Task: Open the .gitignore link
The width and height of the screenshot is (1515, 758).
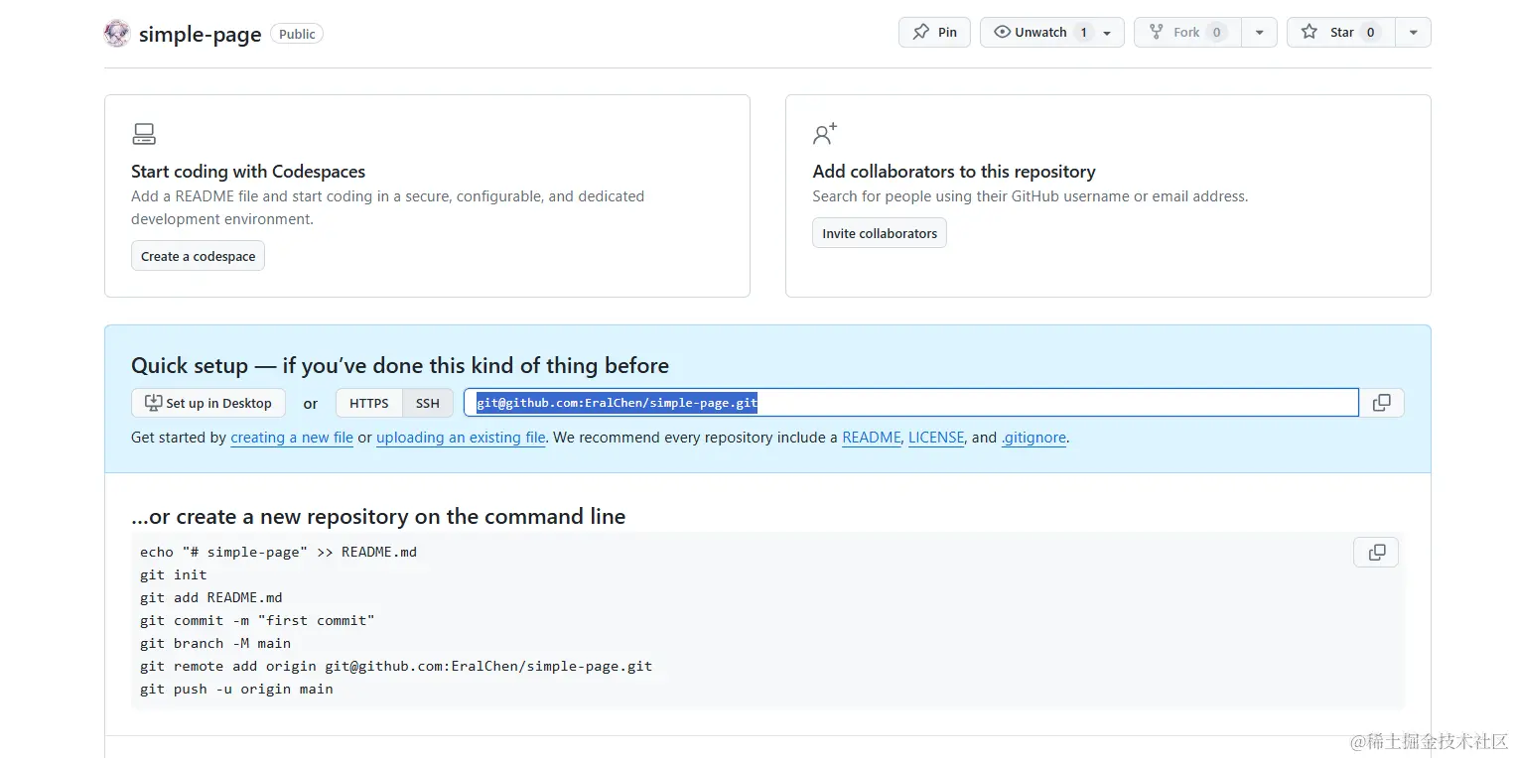Action: 1033,438
